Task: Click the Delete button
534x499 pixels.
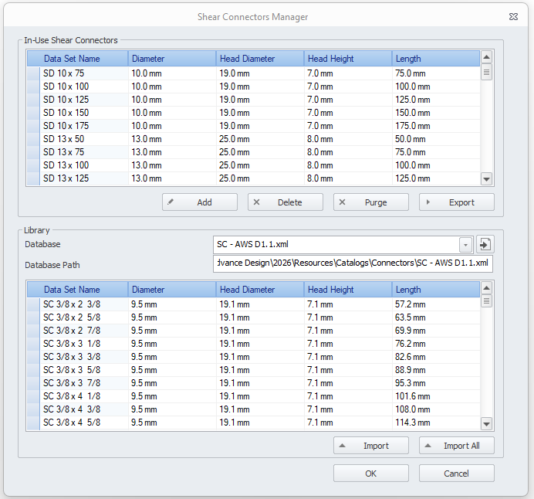Action: pyautogui.click(x=286, y=202)
